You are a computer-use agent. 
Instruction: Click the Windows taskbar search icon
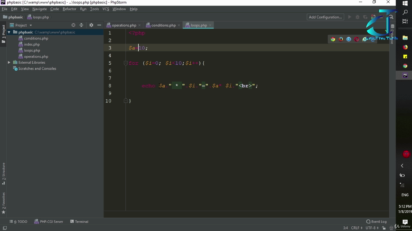pos(405,12)
